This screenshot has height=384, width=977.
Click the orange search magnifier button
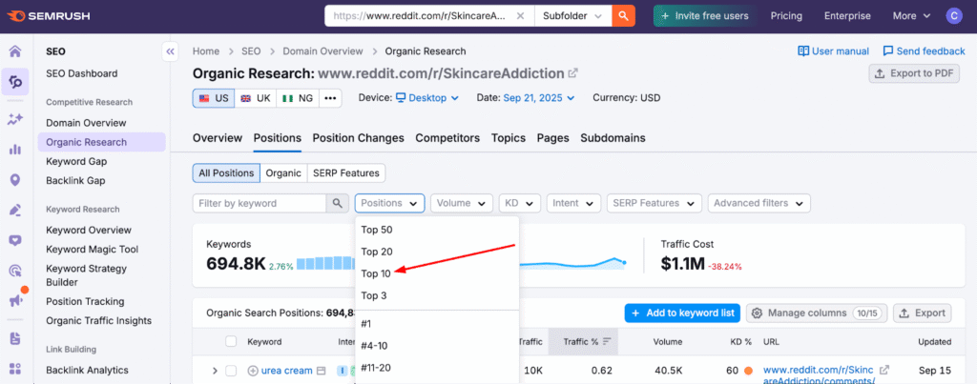623,15
